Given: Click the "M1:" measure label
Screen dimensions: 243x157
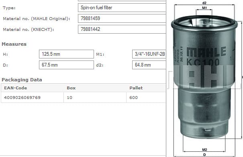Looking at the screenshot, I should pyautogui.click(x=100, y=54).
